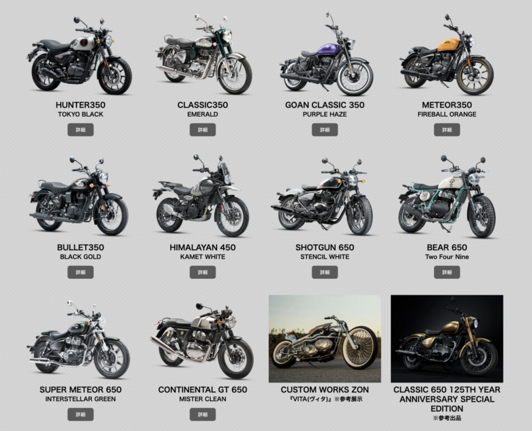Select the purple Goan Classic 350 image
Screen dimensions: 532x431
pyautogui.click(x=327, y=55)
